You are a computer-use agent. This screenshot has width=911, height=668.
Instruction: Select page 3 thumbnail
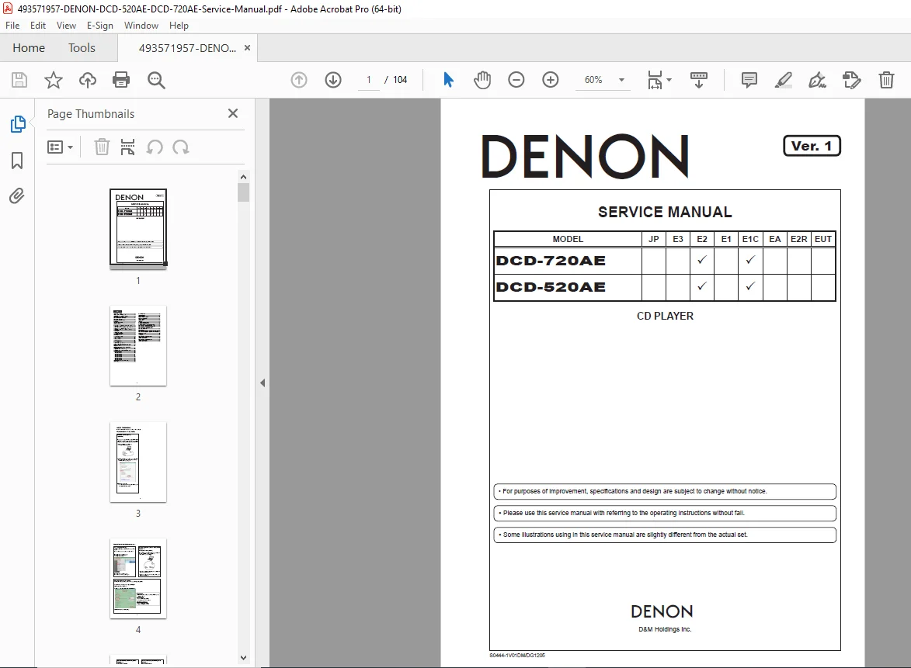click(138, 462)
